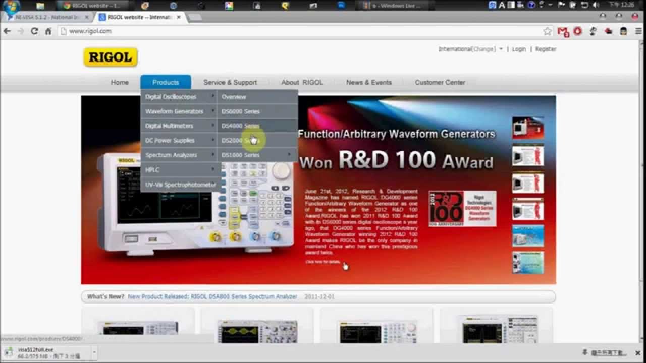Screen dimensions: 646x363
Task: Switch to the NI-VISA 5.1.2 tab
Action: tap(48, 17)
